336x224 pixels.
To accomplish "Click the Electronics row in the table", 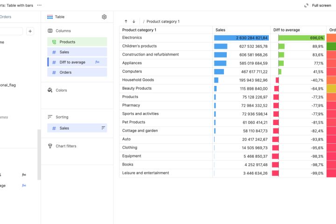I will [132, 38].
